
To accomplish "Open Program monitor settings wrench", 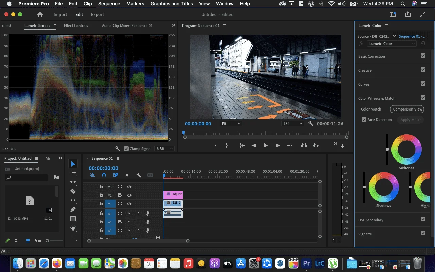I will pos(311,124).
